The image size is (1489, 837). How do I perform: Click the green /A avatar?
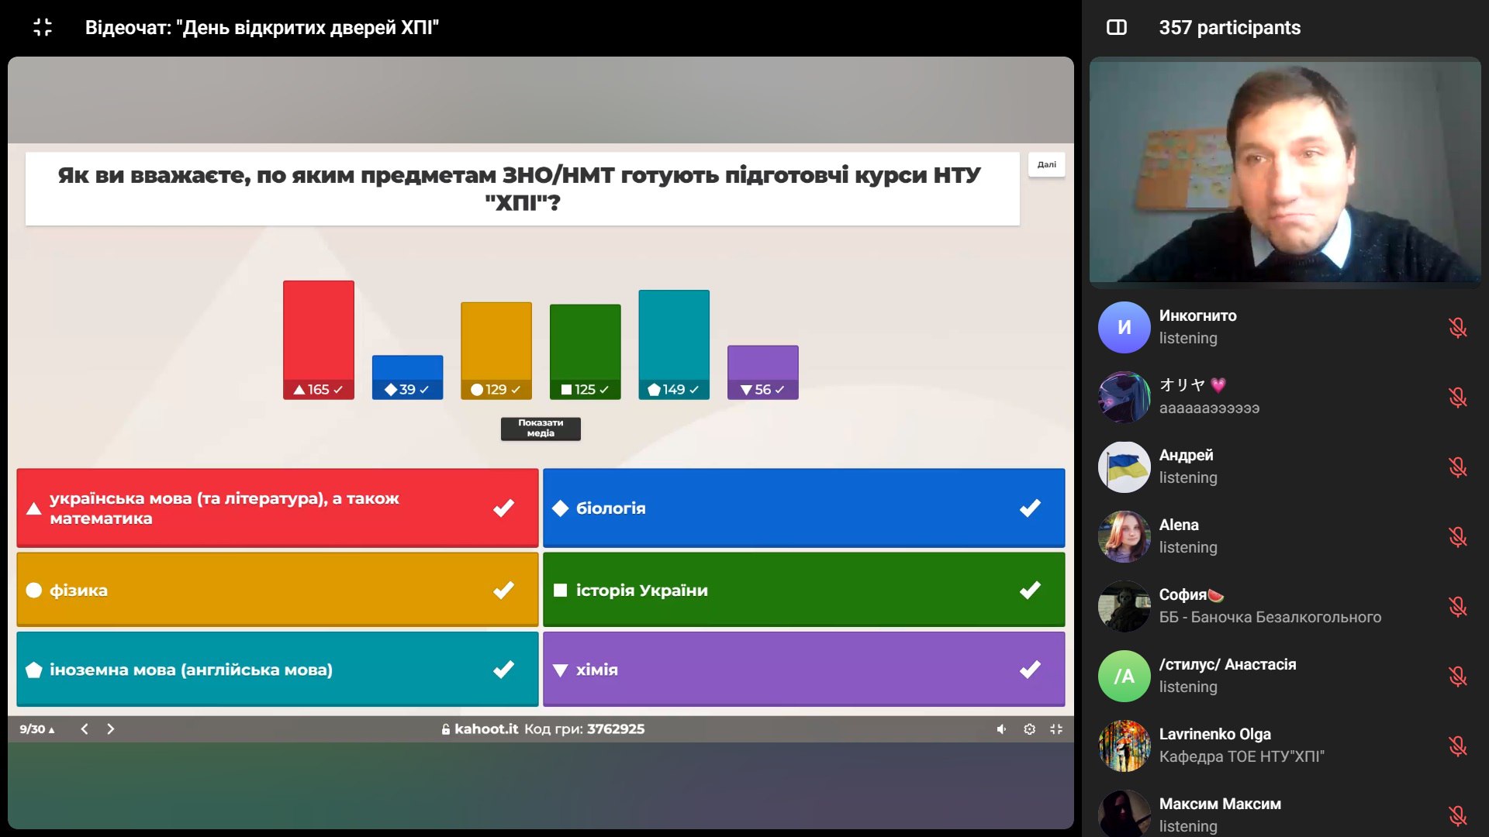(1124, 676)
